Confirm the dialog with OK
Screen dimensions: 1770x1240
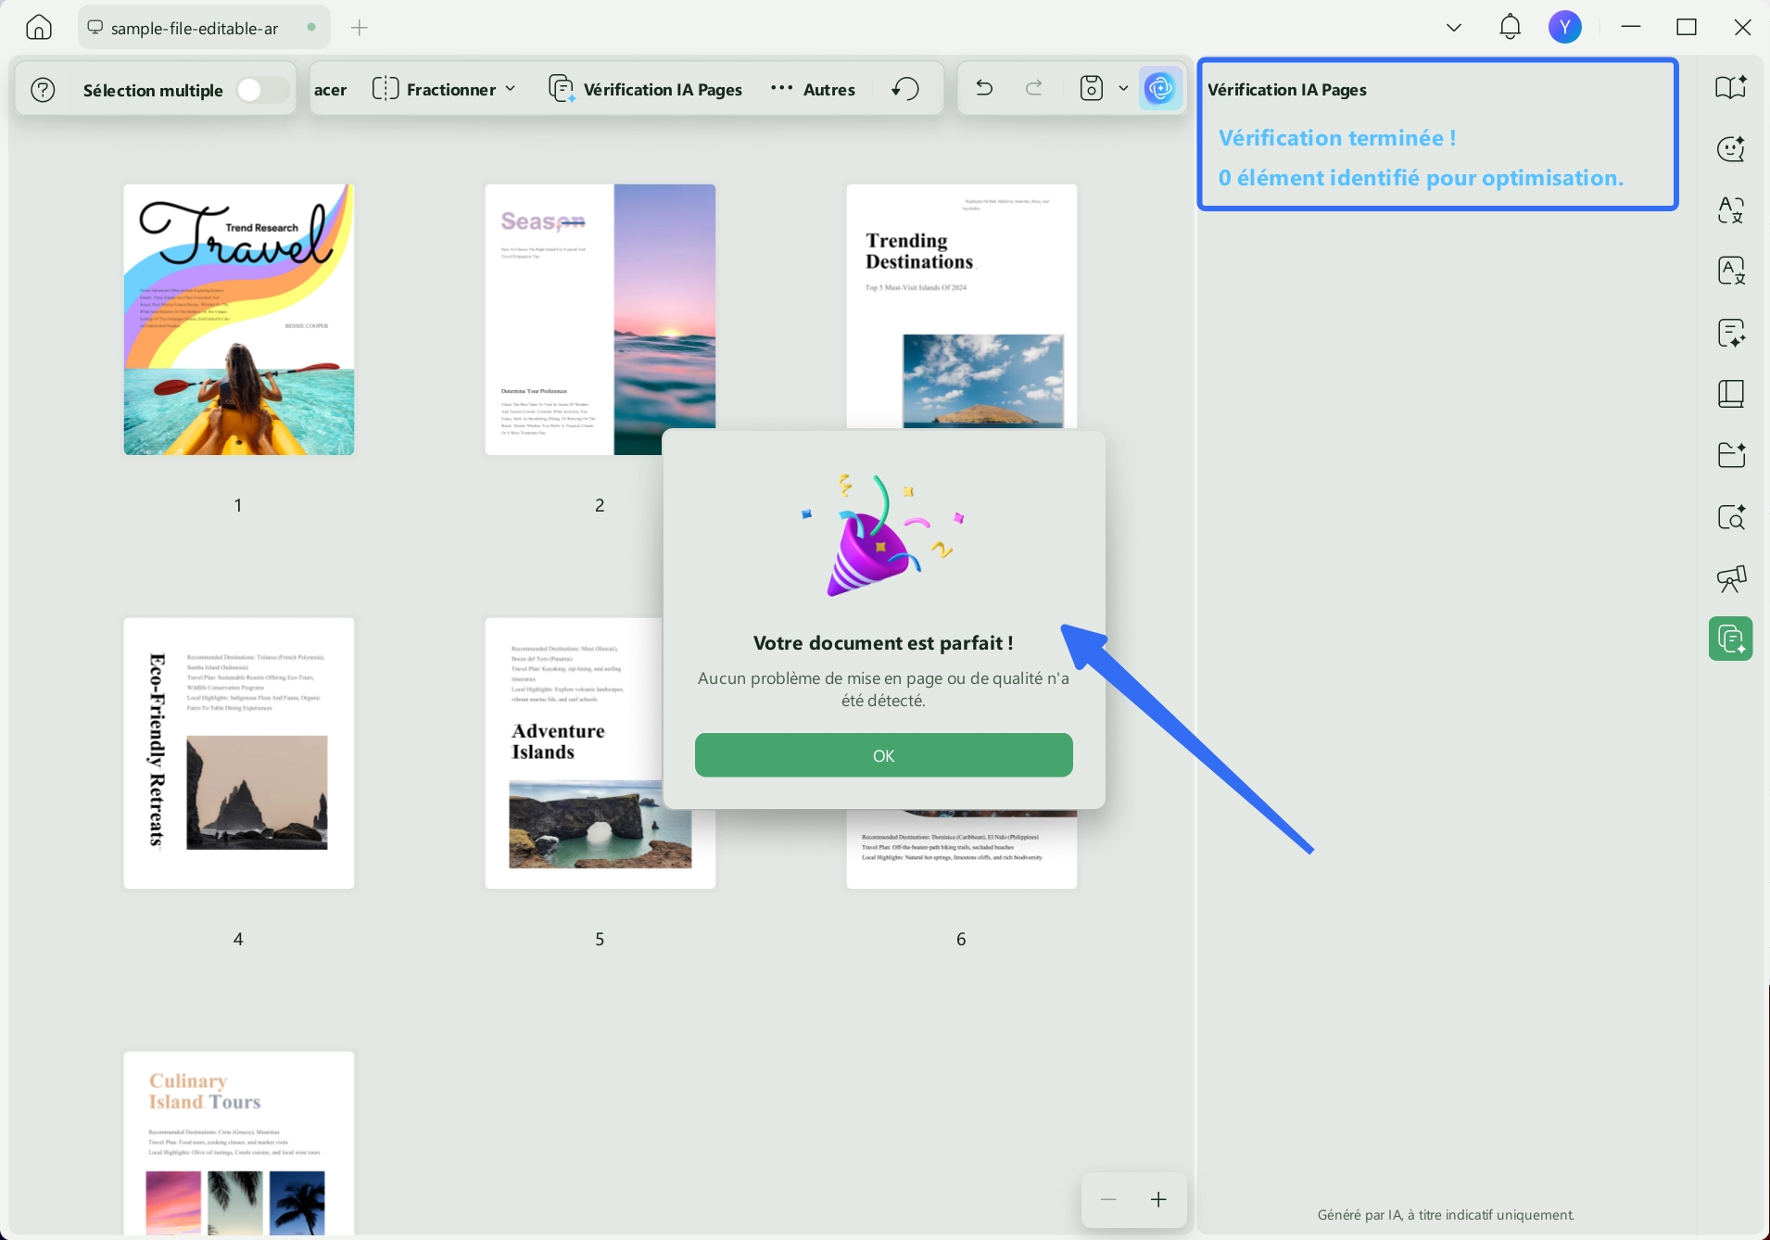coord(884,755)
